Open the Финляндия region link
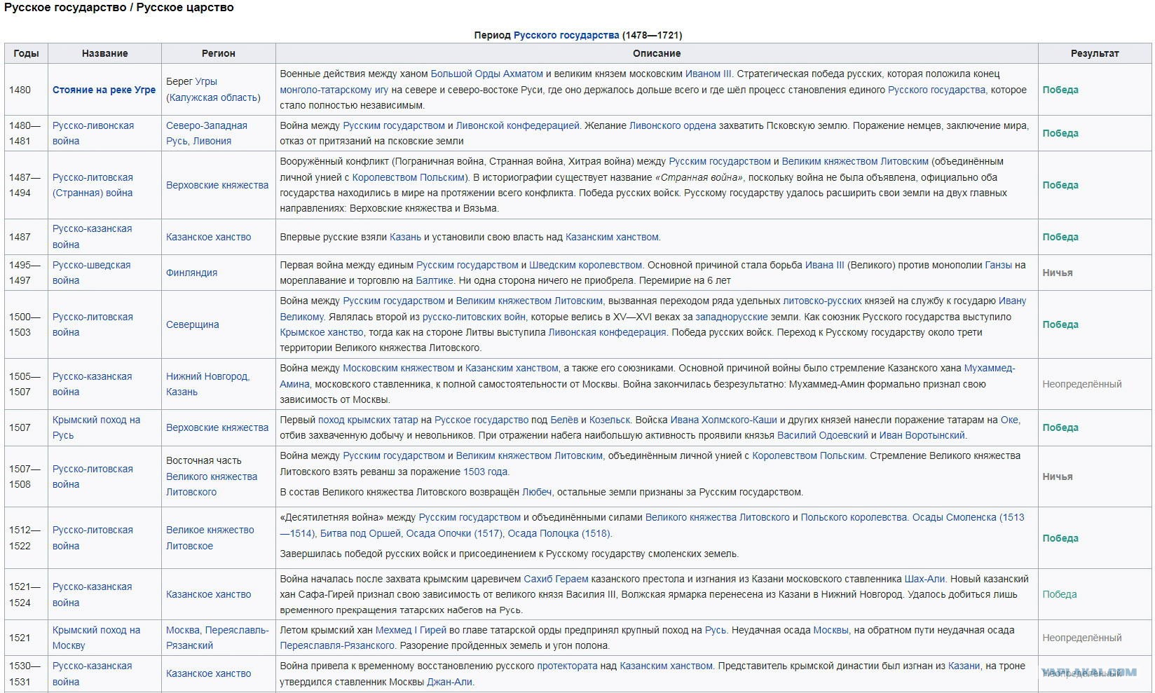The height and width of the screenshot is (693, 1155). 191,273
